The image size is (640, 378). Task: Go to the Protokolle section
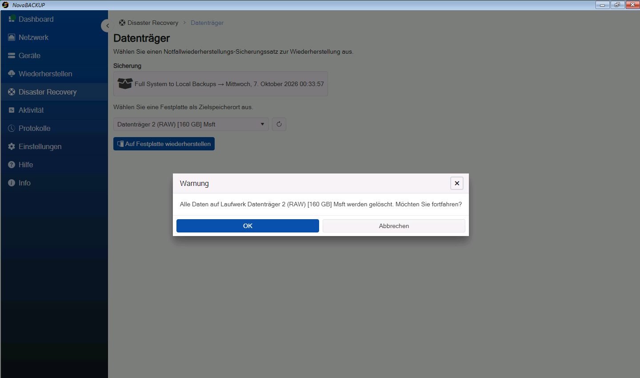[x=54, y=128]
